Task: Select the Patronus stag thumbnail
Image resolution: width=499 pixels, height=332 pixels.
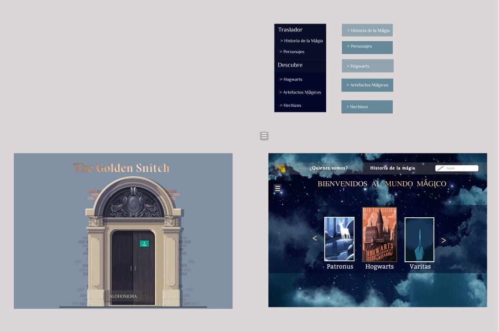Action: (x=339, y=239)
